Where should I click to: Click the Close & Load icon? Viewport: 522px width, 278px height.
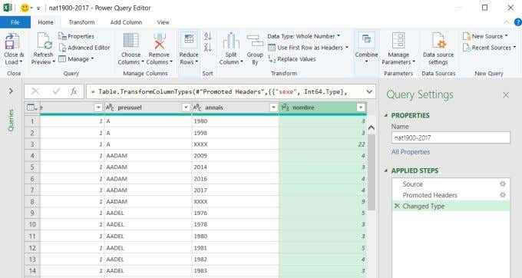(x=12, y=41)
